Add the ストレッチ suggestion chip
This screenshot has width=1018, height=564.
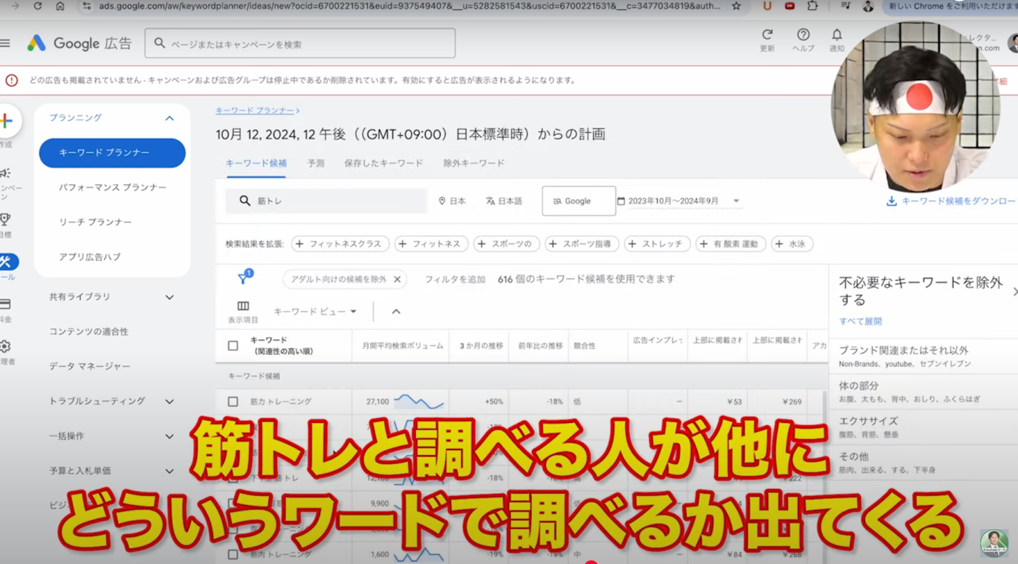[657, 244]
